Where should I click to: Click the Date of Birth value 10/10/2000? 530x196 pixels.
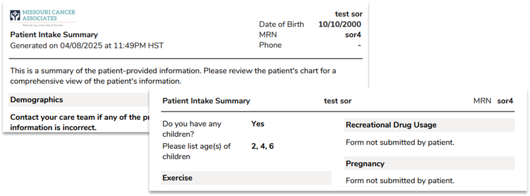coord(339,24)
